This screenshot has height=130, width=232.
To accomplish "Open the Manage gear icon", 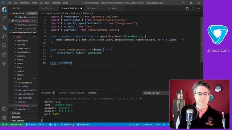I will pos(4,117).
